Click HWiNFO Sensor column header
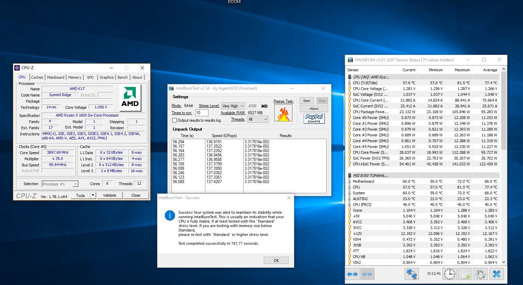 368,70
